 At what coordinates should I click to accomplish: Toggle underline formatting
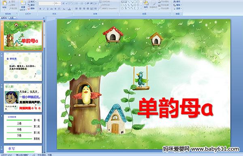click(47, 9)
